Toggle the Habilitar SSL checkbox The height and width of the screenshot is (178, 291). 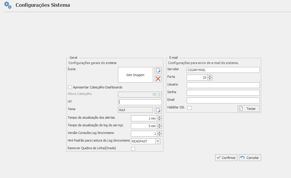pos(189,108)
